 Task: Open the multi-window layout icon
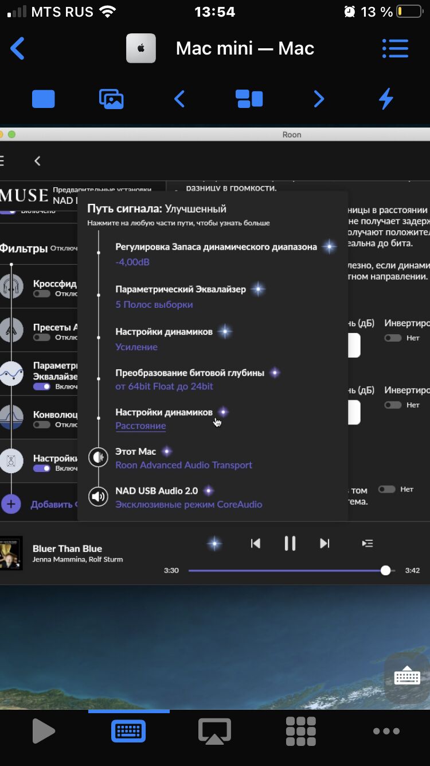pyautogui.click(x=249, y=99)
